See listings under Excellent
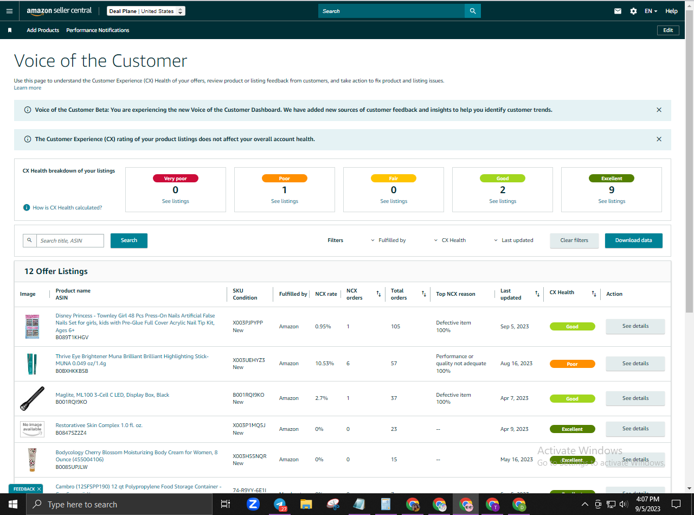The width and height of the screenshot is (694, 515). coord(612,201)
